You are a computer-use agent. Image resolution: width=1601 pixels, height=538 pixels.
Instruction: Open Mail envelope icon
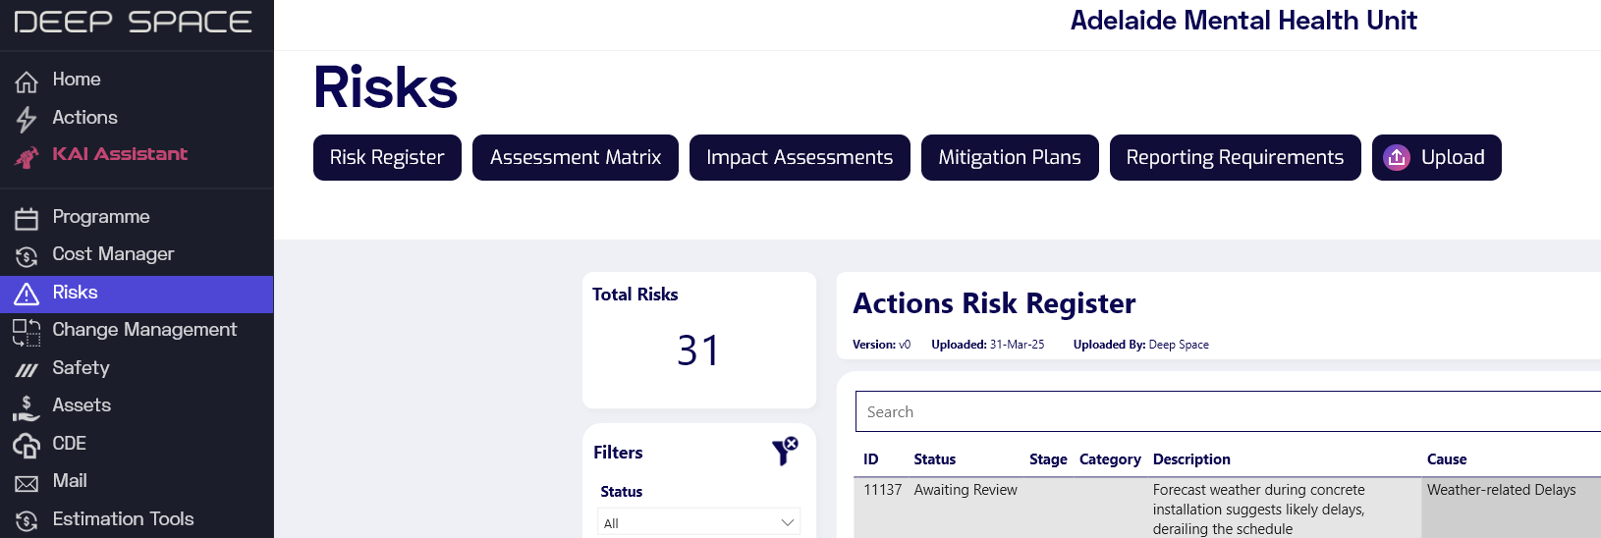pos(27,482)
